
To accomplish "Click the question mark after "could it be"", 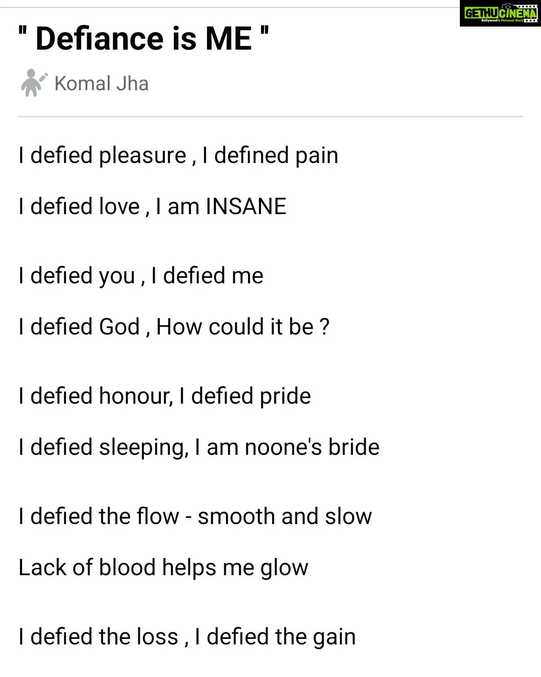I will 325,327.
